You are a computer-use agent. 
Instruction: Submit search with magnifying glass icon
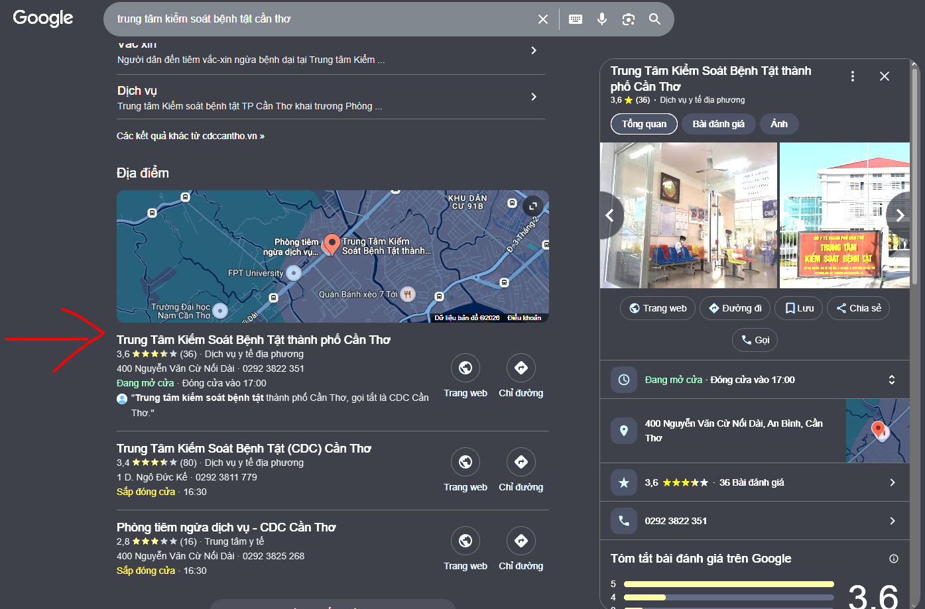655,19
